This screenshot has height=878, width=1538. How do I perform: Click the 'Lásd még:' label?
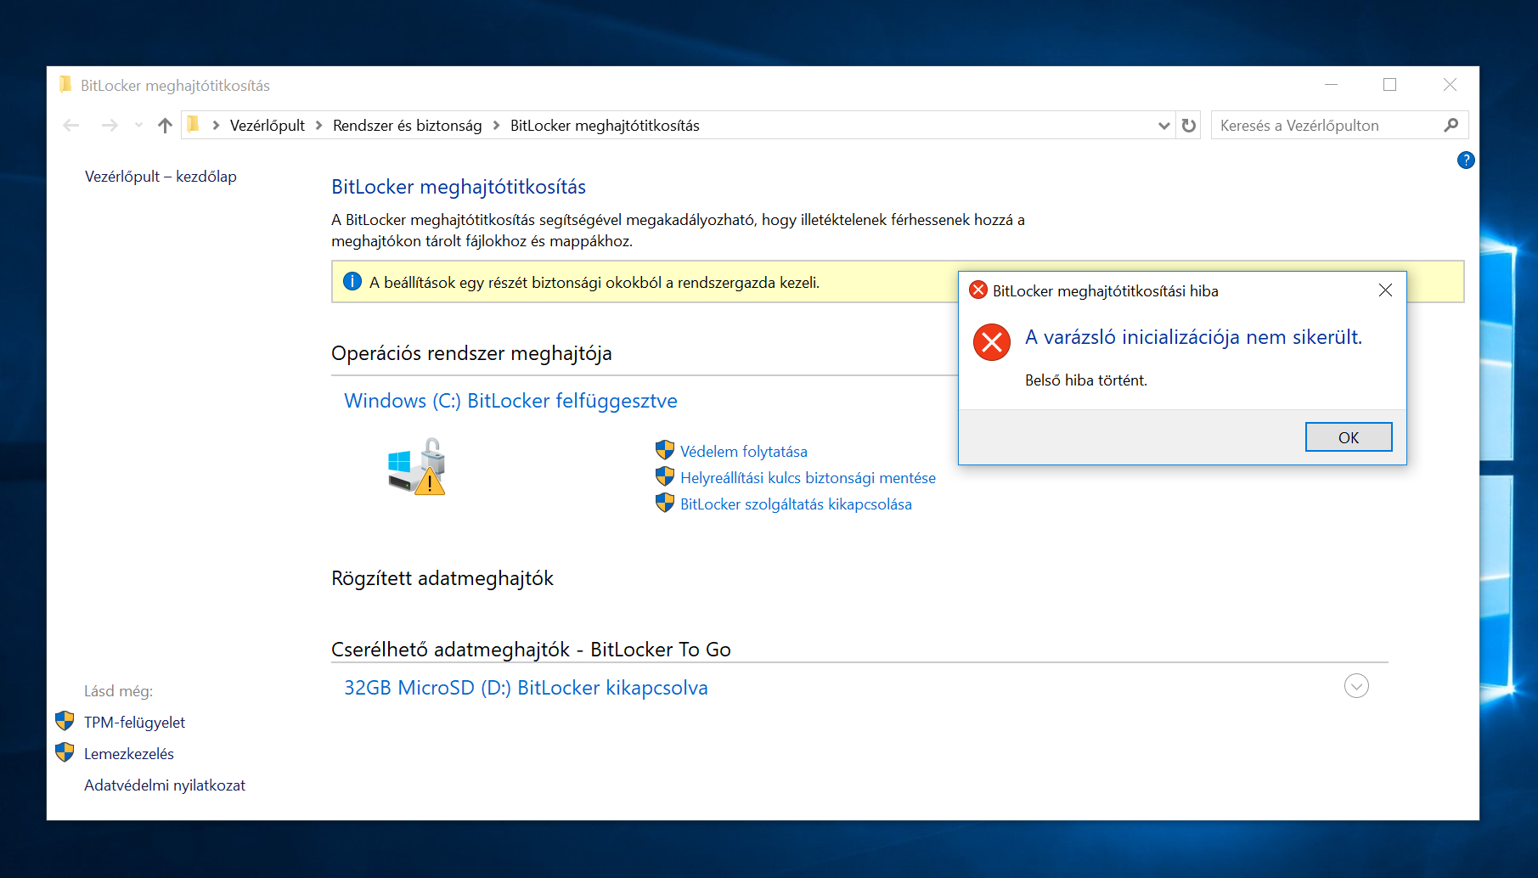(x=118, y=691)
